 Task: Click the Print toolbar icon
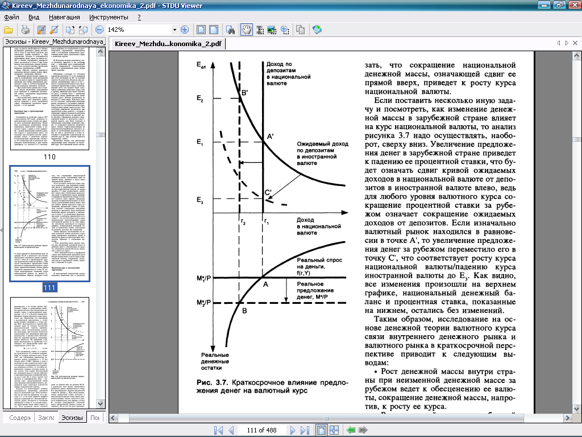pos(25,30)
